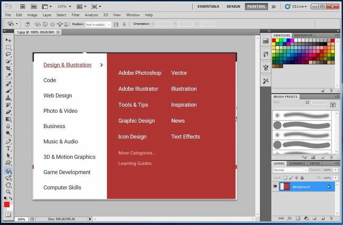Select the Background layer thumbnail
The height and width of the screenshot is (225, 343).
click(x=285, y=187)
